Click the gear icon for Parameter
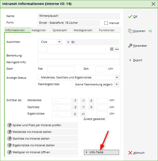 point(131,45)
